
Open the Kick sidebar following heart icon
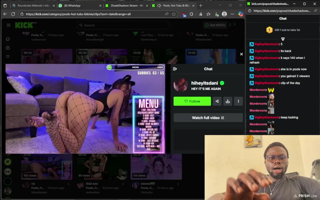coord(8,57)
